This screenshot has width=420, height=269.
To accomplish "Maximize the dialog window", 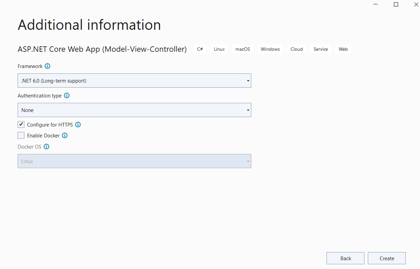I will (396, 4).
